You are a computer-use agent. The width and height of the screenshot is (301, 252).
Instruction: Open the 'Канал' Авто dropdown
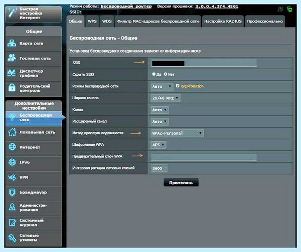(x=160, y=110)
